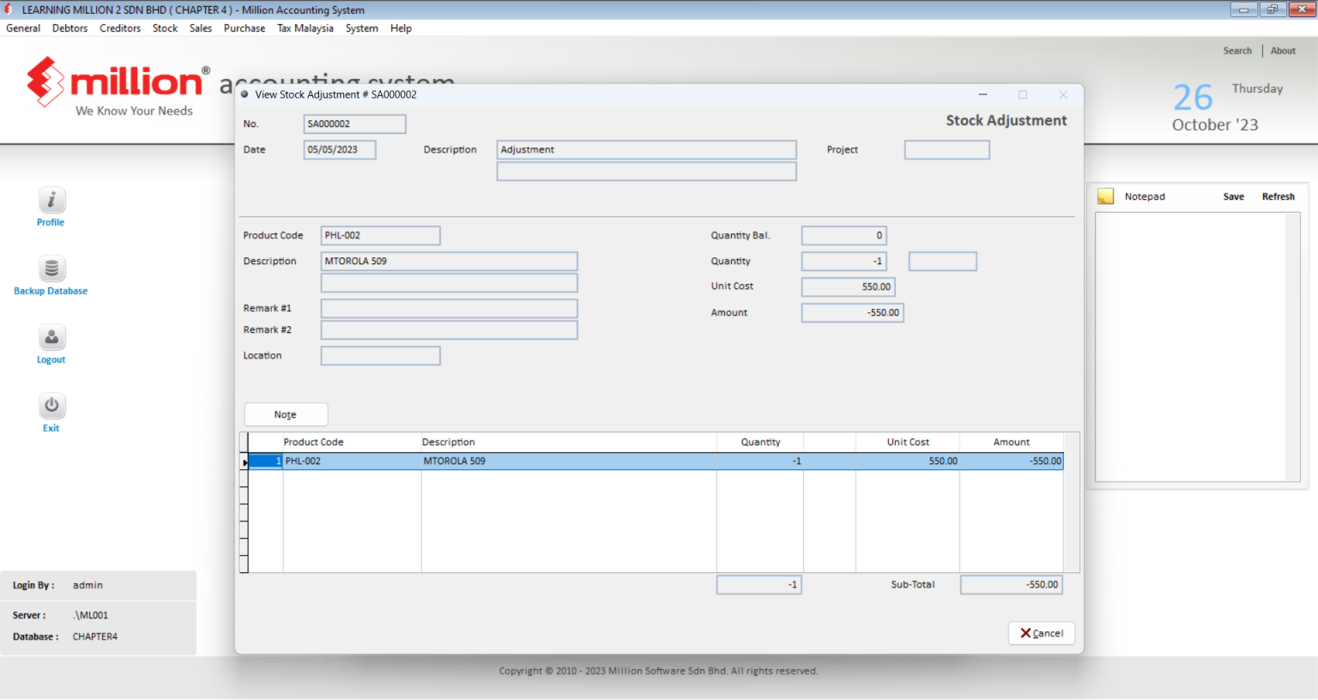
Task: Click the Date field 05/05/2023
Action: point(340,150)
